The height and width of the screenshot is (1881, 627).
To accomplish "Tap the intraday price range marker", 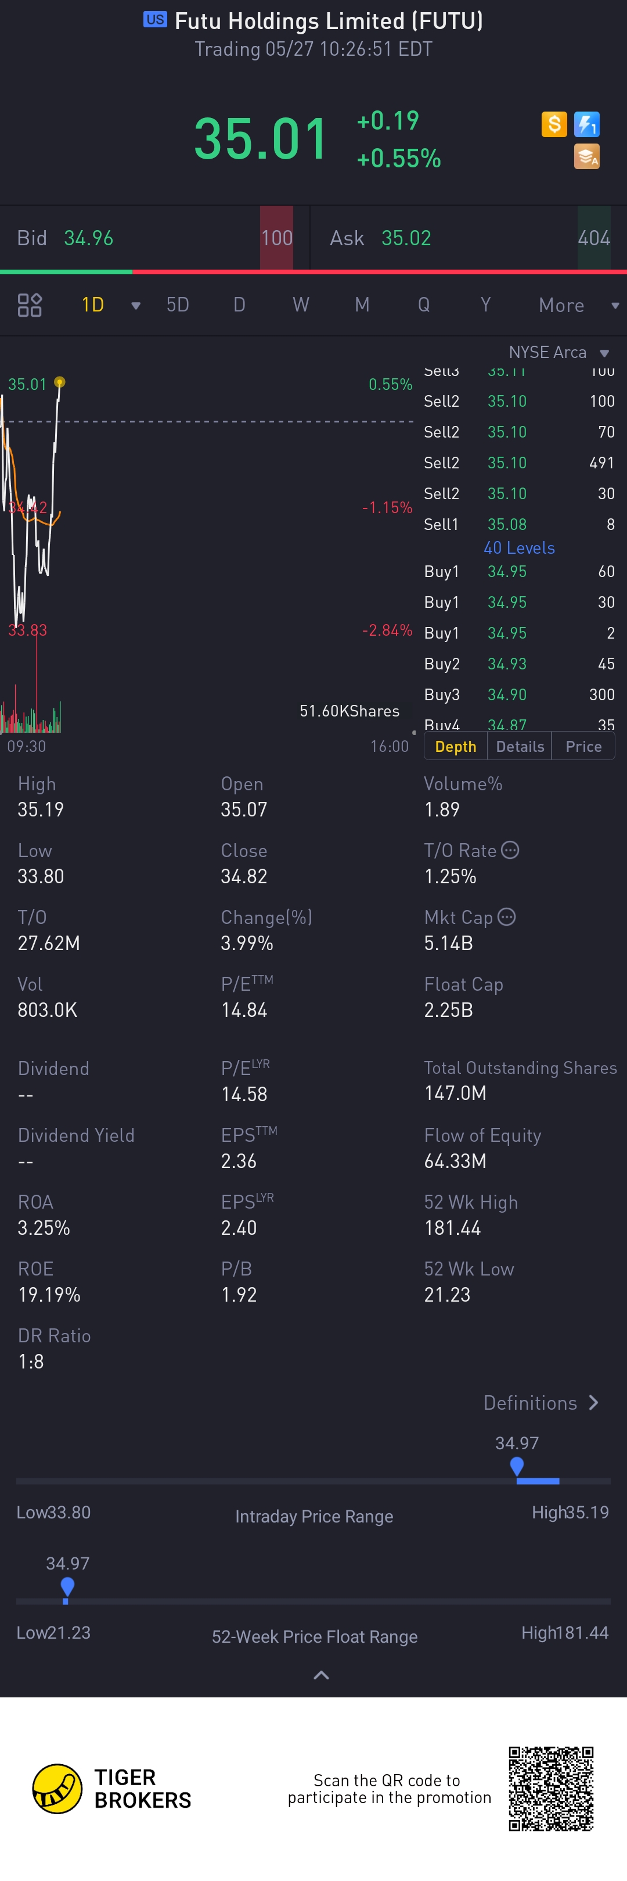I will (x=517, y=1467).
